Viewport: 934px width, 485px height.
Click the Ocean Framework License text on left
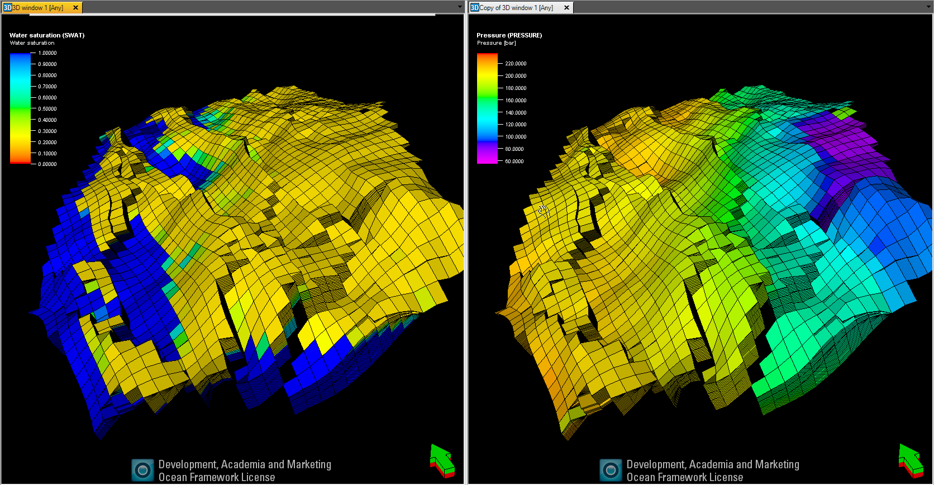pyautogui.click(x=217, y=477)
